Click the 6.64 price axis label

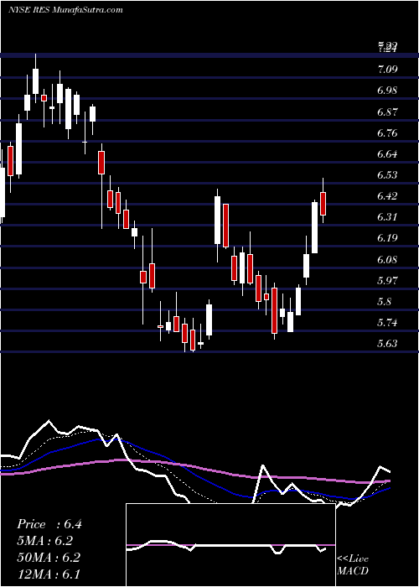(387, 154)
